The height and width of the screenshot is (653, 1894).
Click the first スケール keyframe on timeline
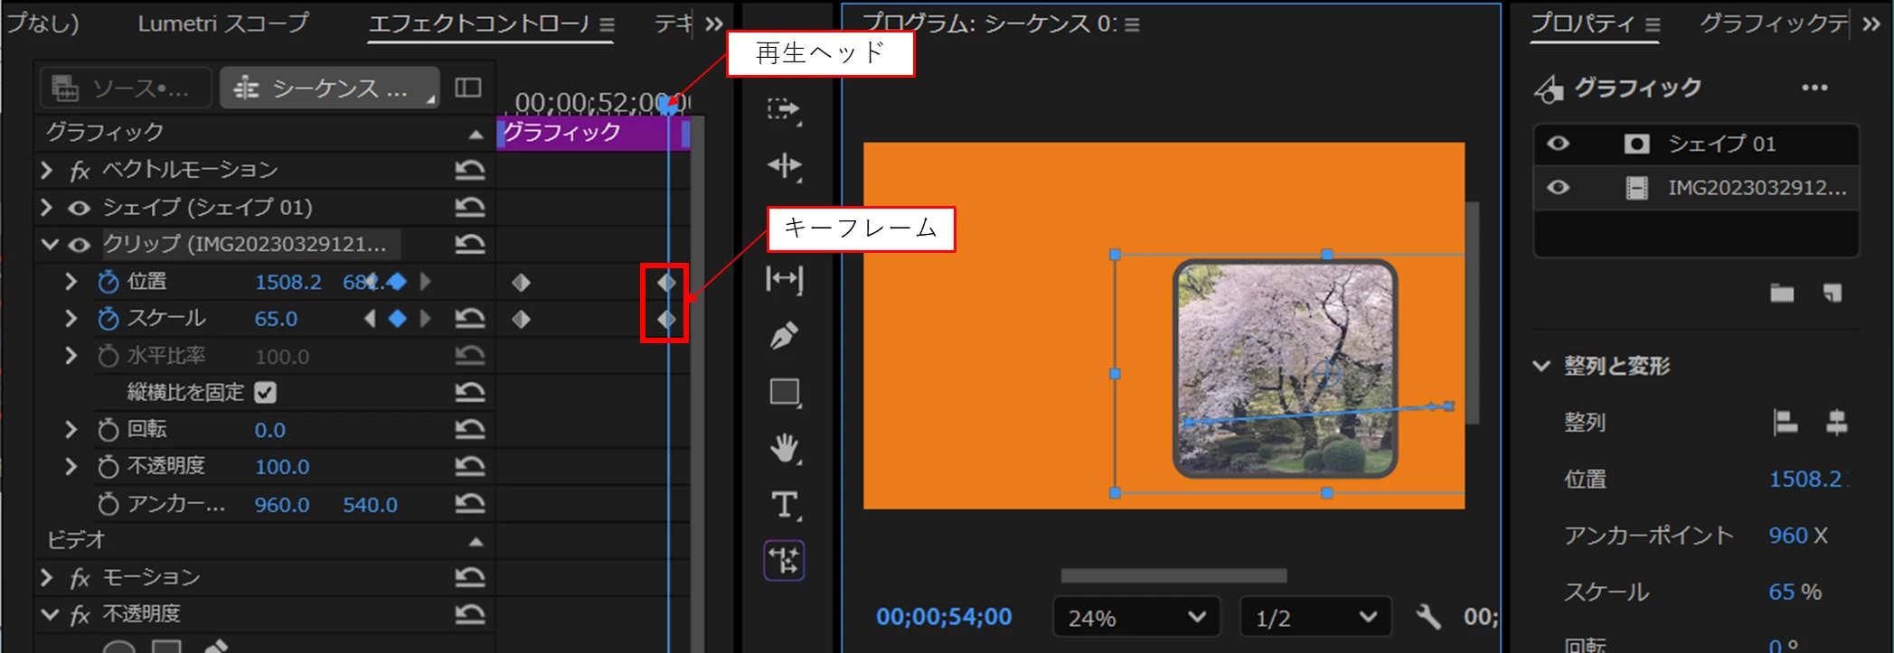(x=521, y=319)
